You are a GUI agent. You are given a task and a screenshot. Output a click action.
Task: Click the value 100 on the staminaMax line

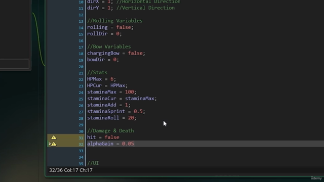click(x=130, y=92)
